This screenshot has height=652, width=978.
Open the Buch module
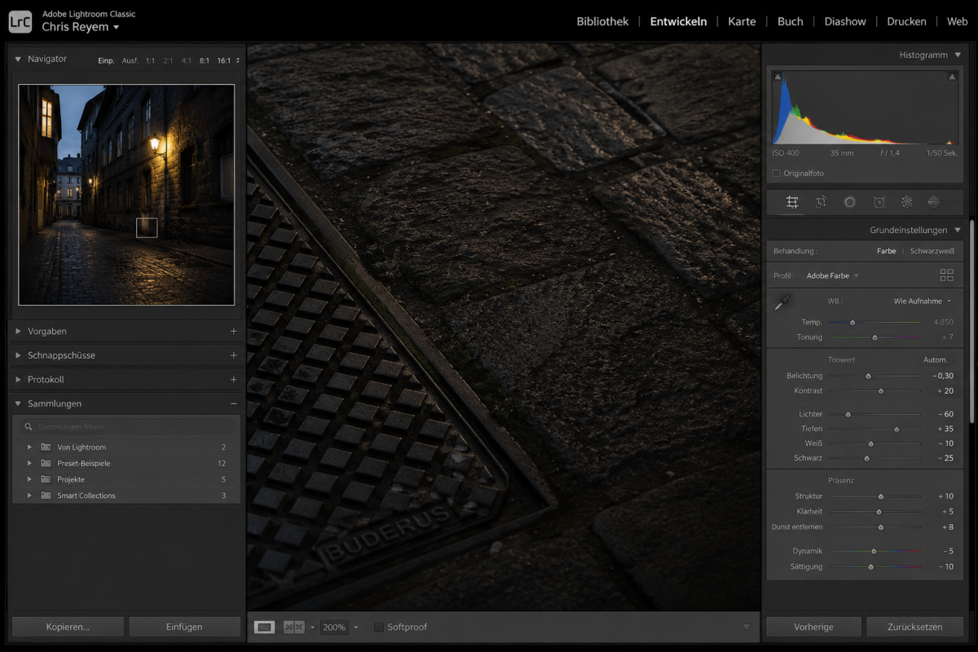pyautogui.click(x=790, y=21)
